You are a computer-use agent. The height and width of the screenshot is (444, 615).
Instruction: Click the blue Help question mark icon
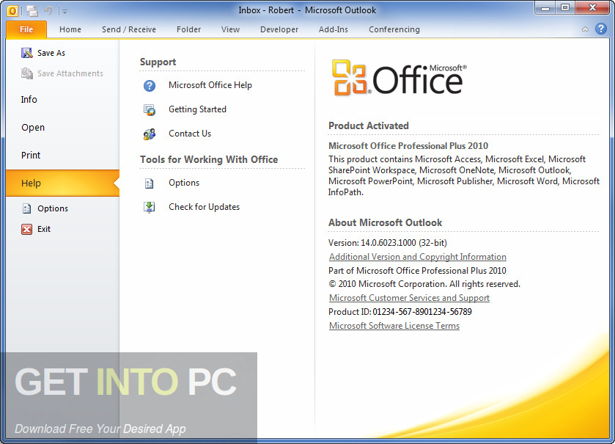click(600, 29)
